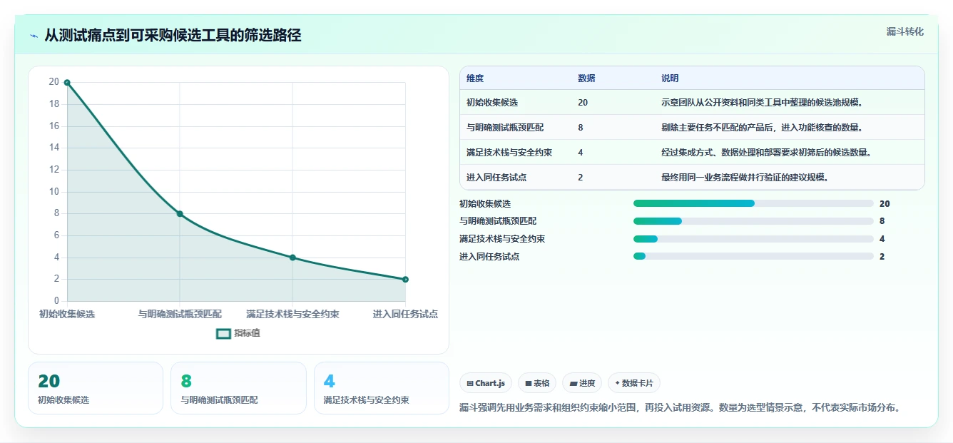Click the 初始收集候选 progress bar
The image size is (953, 443).
(x=753, y=203)
